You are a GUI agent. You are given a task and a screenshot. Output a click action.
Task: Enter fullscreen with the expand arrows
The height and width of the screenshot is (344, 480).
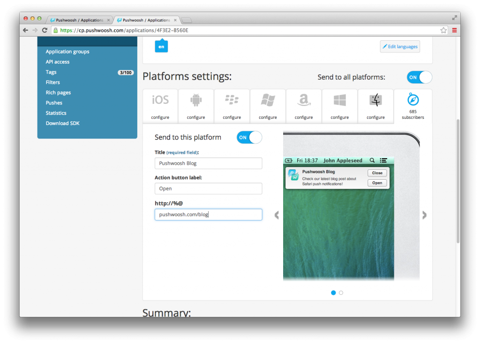[455, 18]
